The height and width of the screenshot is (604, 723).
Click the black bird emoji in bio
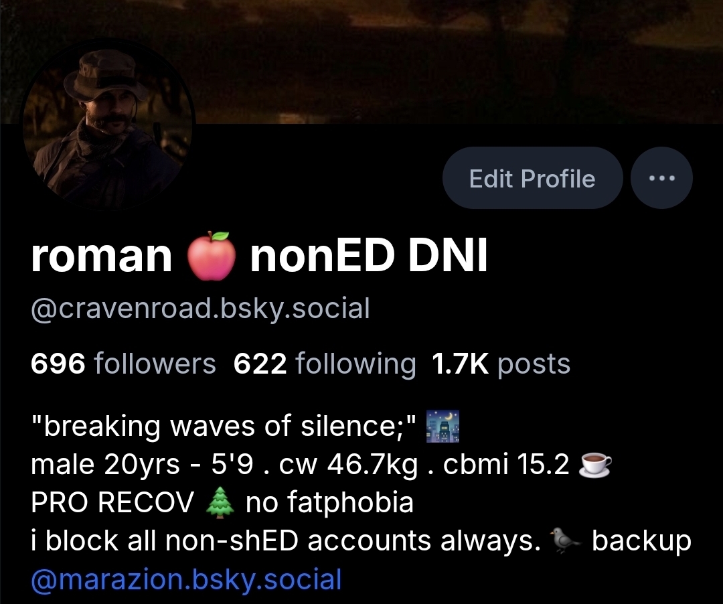[x=566, y=540]
